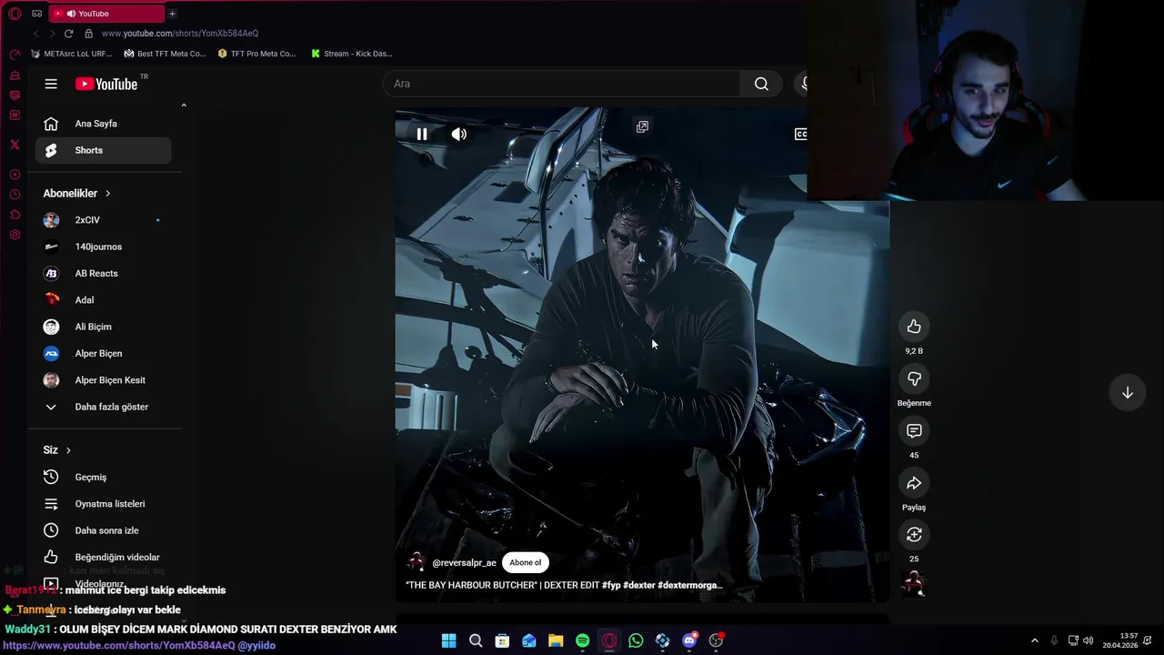Viewport: 1164px width, 655px height.
Task: Select Shorts in the sidebar
Action: tap(103, 150)
